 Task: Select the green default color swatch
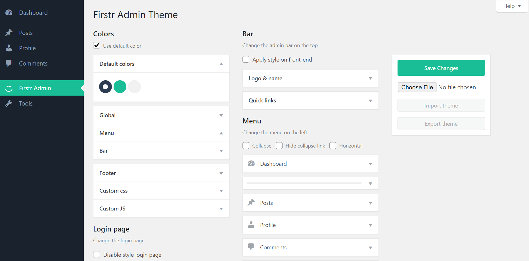click(120, 87)
